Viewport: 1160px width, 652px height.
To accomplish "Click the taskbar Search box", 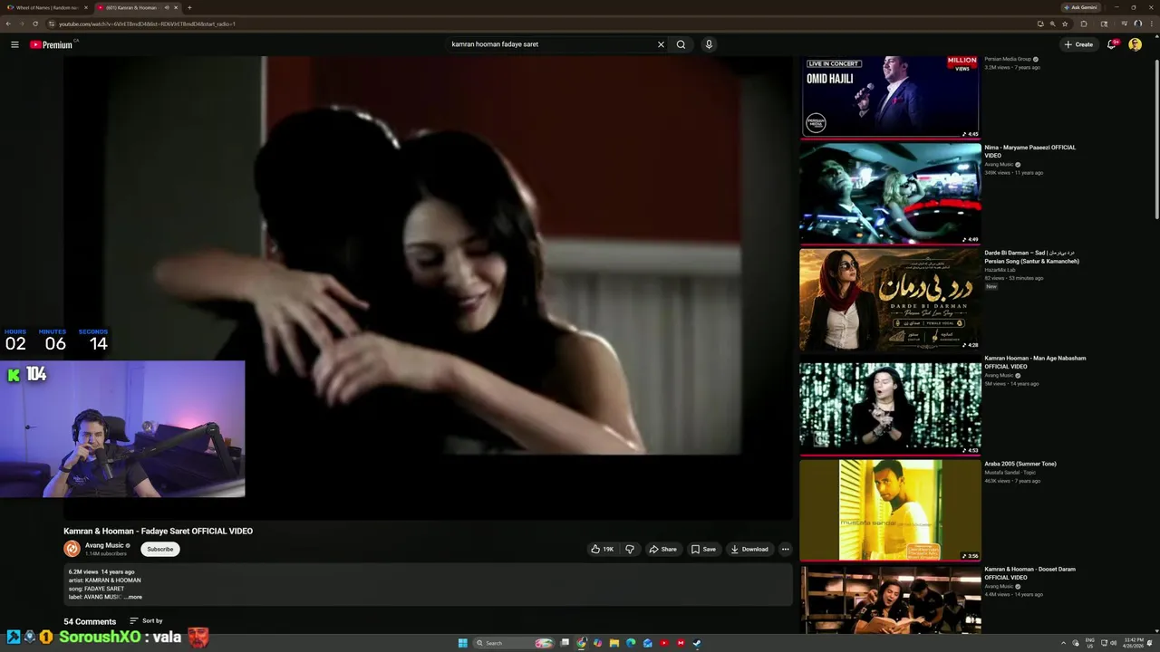I will click(x=514, y=643).
